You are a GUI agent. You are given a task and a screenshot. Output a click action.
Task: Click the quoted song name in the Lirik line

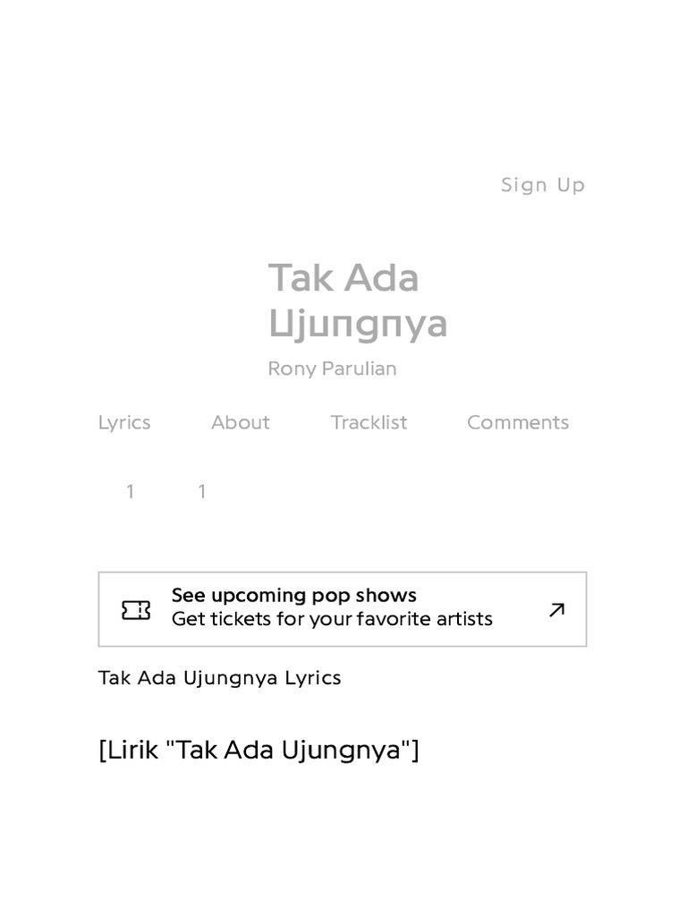tap(288, 750)
